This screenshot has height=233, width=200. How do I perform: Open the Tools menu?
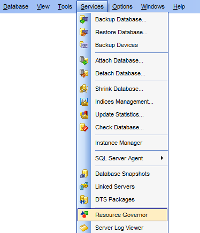(x=65, y=6)
